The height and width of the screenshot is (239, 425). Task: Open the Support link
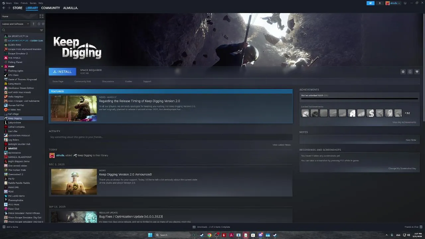[x=147, y=81]
